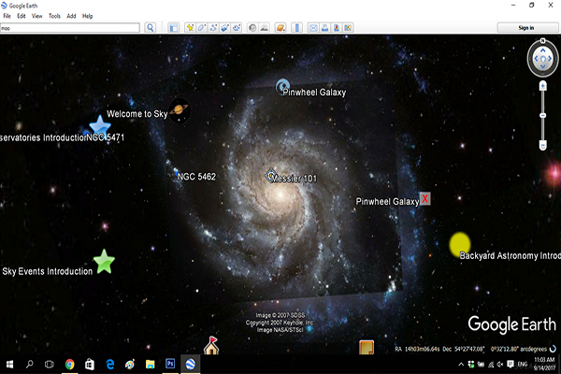The height and width of the screenshot is (374, 561).
Task: Click the Backyard Astronomy label
Action: 510,255
